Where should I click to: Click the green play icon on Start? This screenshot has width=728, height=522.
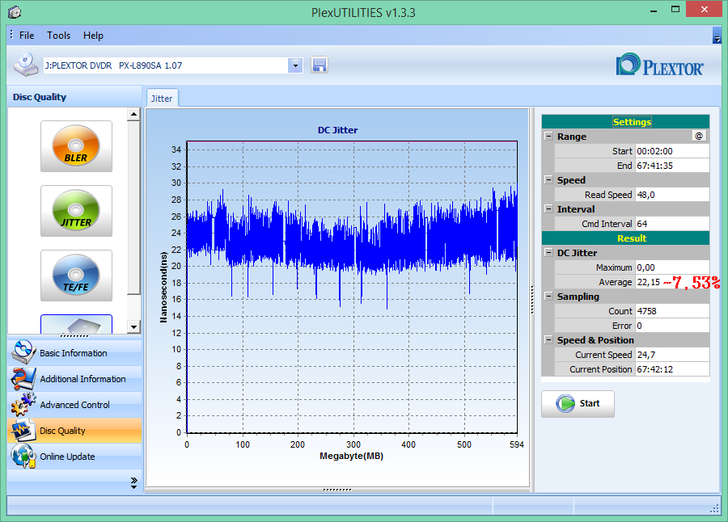565,404
